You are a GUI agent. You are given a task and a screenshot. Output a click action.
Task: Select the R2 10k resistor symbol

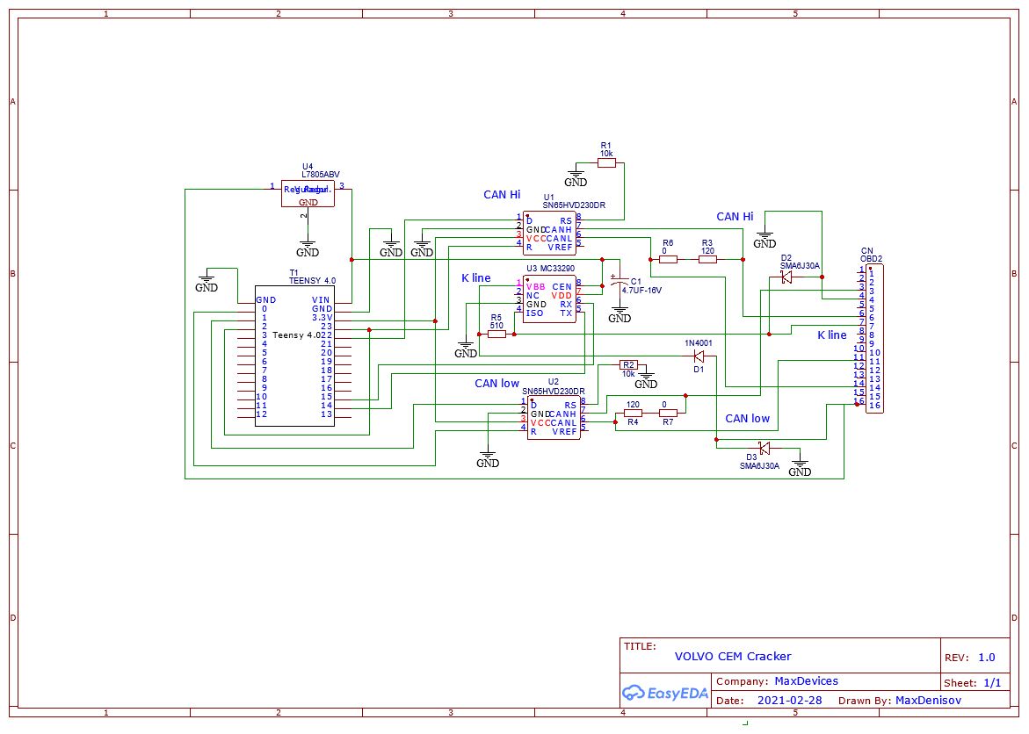click(628, 364)
